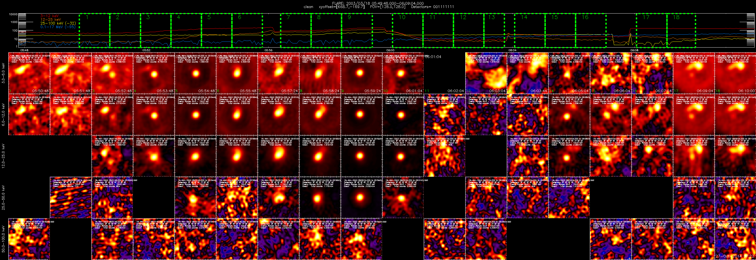The width and height of the screenshot is (756, 260).
Task: Select time interval 5 box on light curve
Action: coord(217,30)
